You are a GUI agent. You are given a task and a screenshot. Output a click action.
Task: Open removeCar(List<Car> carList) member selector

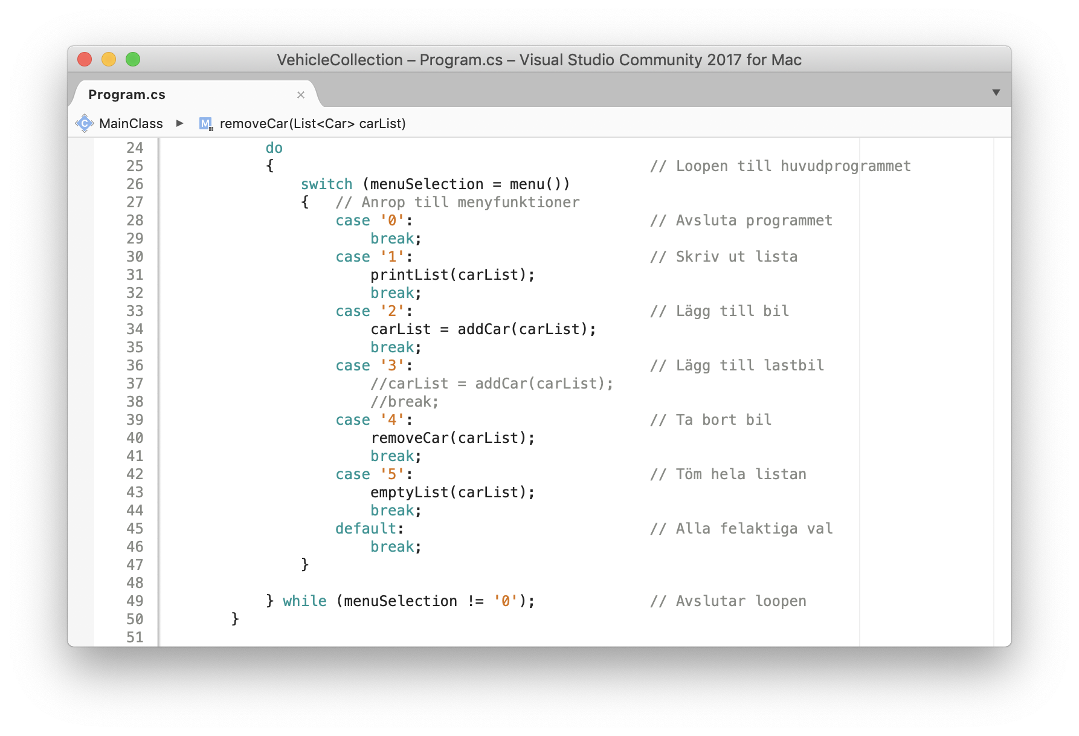312,123
